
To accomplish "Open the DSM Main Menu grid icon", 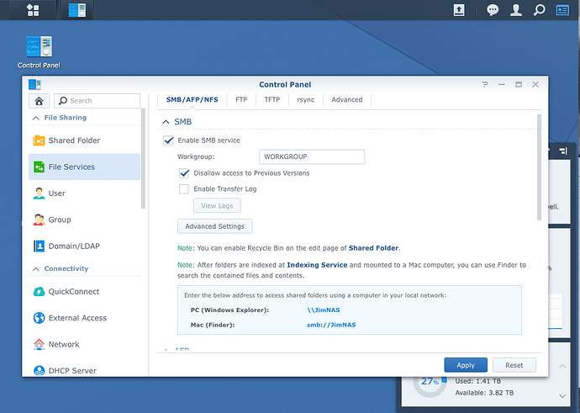I will [x=33, y=10].
